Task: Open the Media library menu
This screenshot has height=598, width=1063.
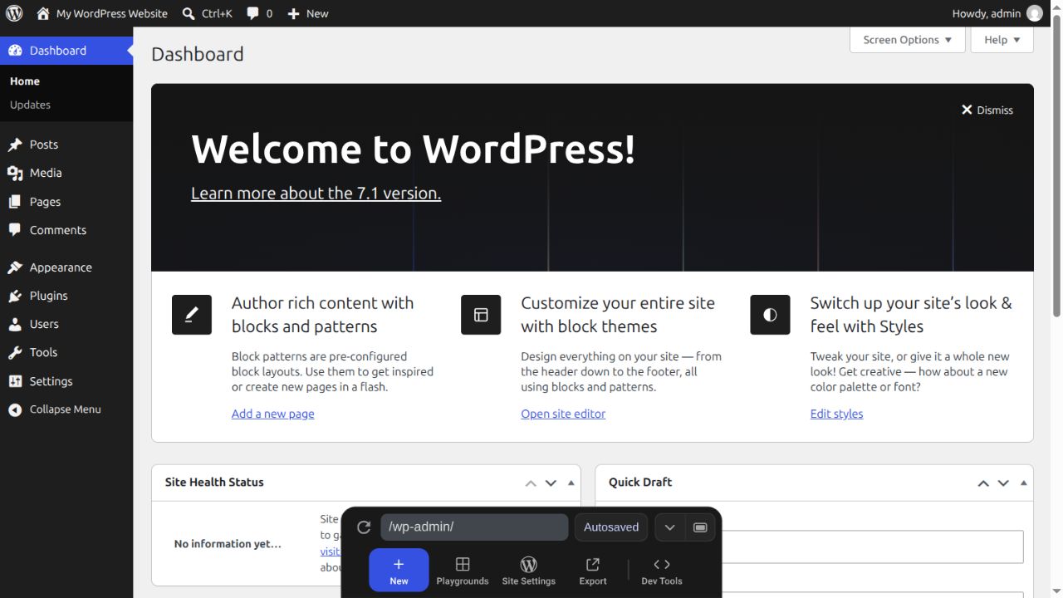Action: [x=66, y=173]
